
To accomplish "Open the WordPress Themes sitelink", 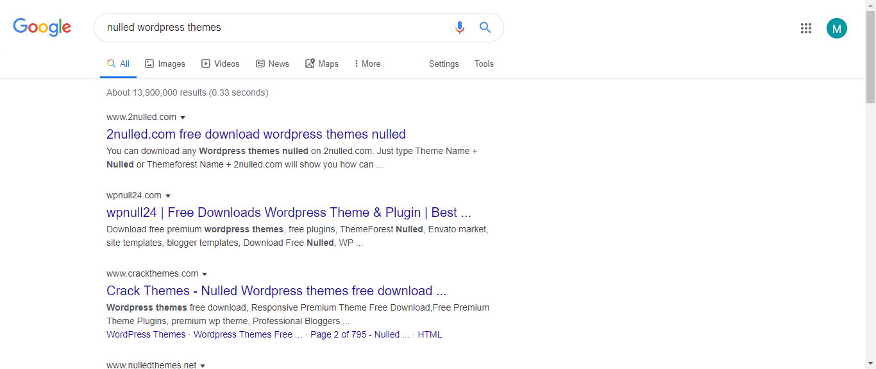I will tap(146, 334).
